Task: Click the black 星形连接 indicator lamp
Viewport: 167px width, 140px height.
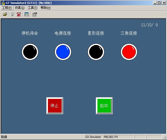Action: tap(96, 52)
